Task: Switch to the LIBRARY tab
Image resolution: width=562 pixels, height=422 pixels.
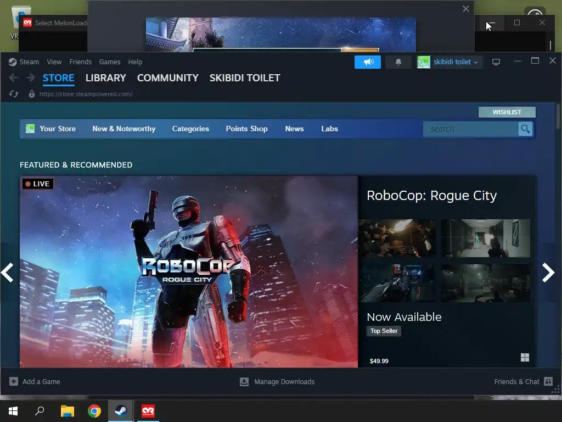Action: [106, 78]
